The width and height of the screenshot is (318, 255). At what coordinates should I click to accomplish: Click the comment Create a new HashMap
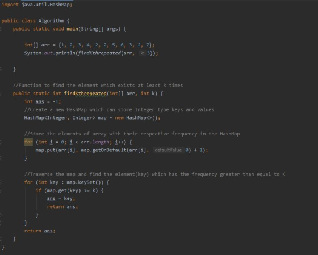(x=119, y=109)
